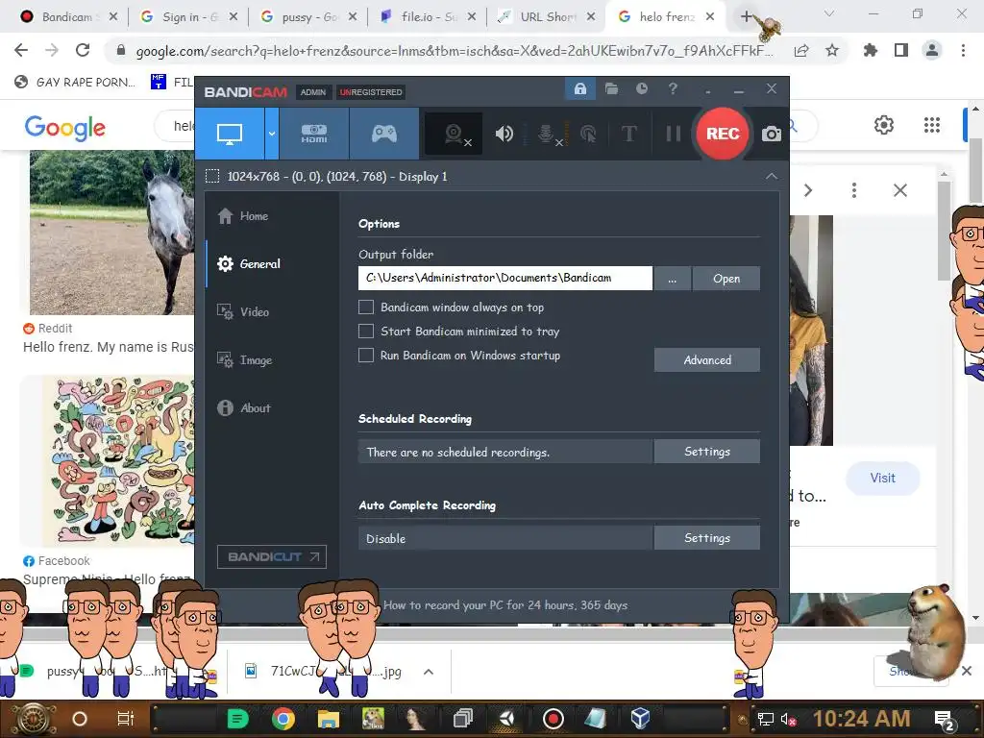984x738 pixels.
Task: Open Google quick settings gear
Action: tap(884, 125)
